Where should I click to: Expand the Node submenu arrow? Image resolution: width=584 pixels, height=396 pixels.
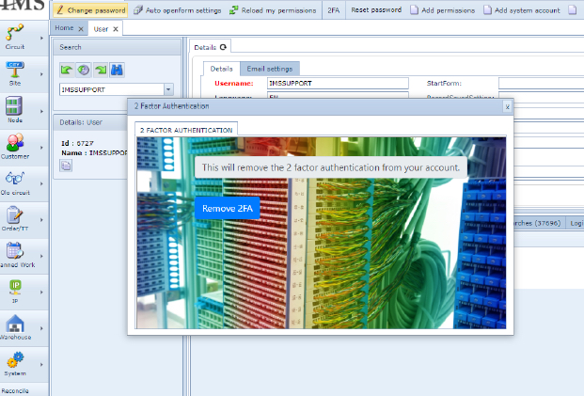[x=41, y=111]
